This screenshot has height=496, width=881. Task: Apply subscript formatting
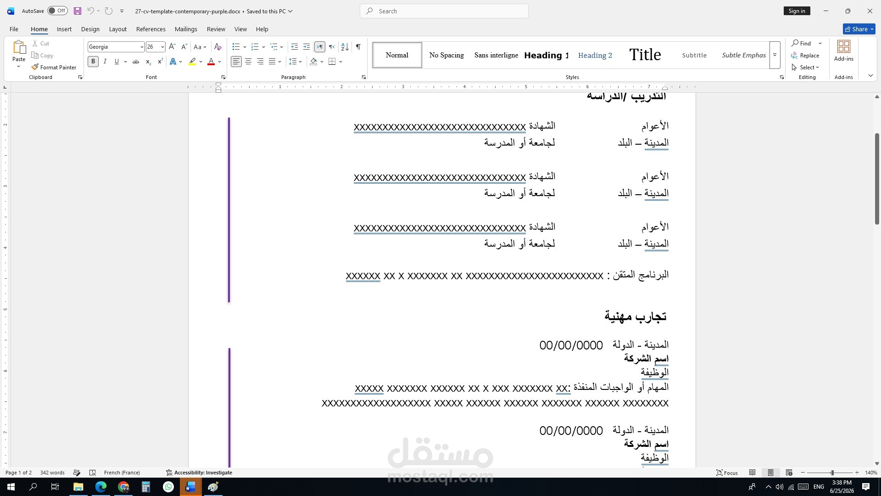coord(148,62)
